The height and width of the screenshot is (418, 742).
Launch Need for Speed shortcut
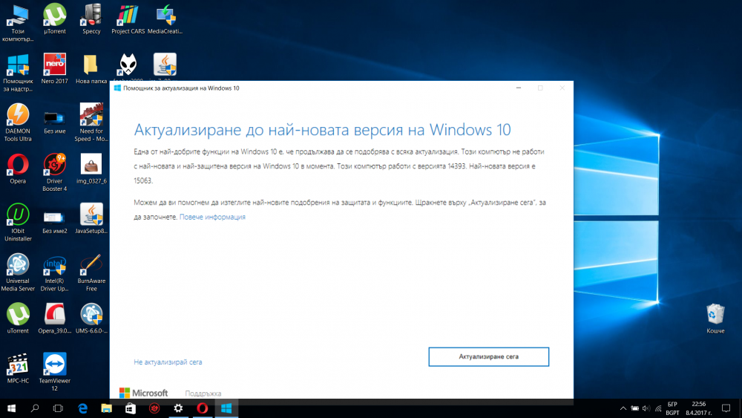(x=91, y=123)
